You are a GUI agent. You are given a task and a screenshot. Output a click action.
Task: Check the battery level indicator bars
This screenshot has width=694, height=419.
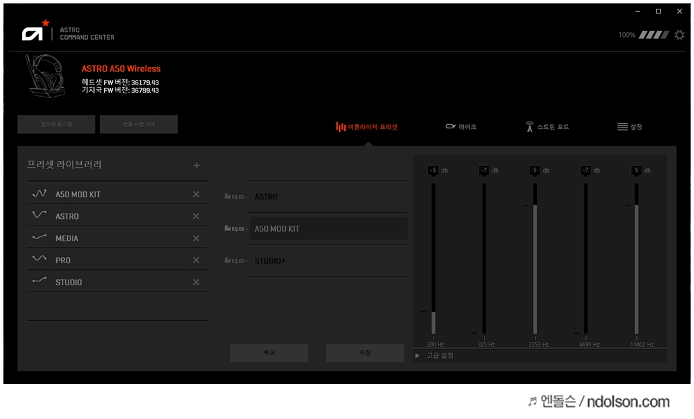coord(654,35)
